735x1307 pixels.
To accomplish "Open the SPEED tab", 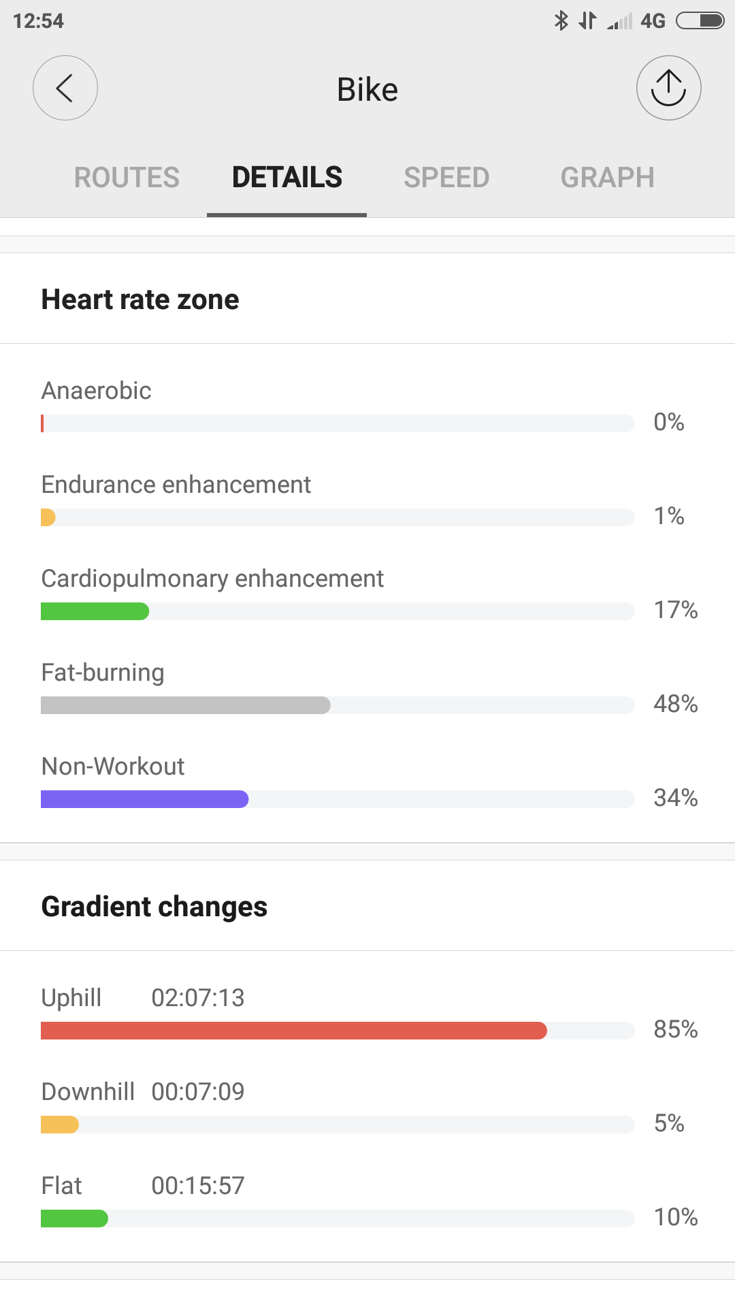I will coord(446,178).
